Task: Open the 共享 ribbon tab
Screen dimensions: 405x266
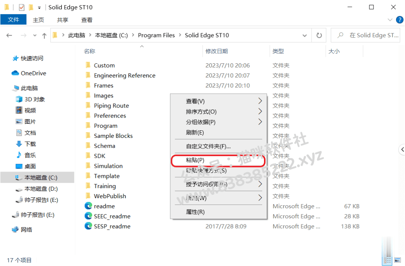Action: 63,20
